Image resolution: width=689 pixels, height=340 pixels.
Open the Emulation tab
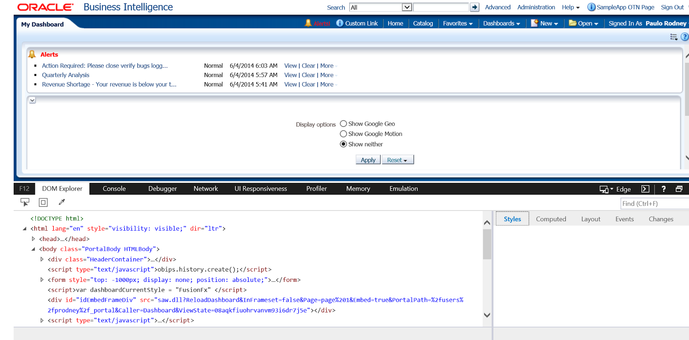point(403,189)
